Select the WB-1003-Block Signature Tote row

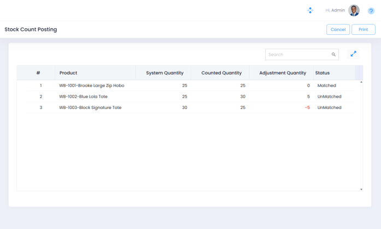(x=90, y=107)
